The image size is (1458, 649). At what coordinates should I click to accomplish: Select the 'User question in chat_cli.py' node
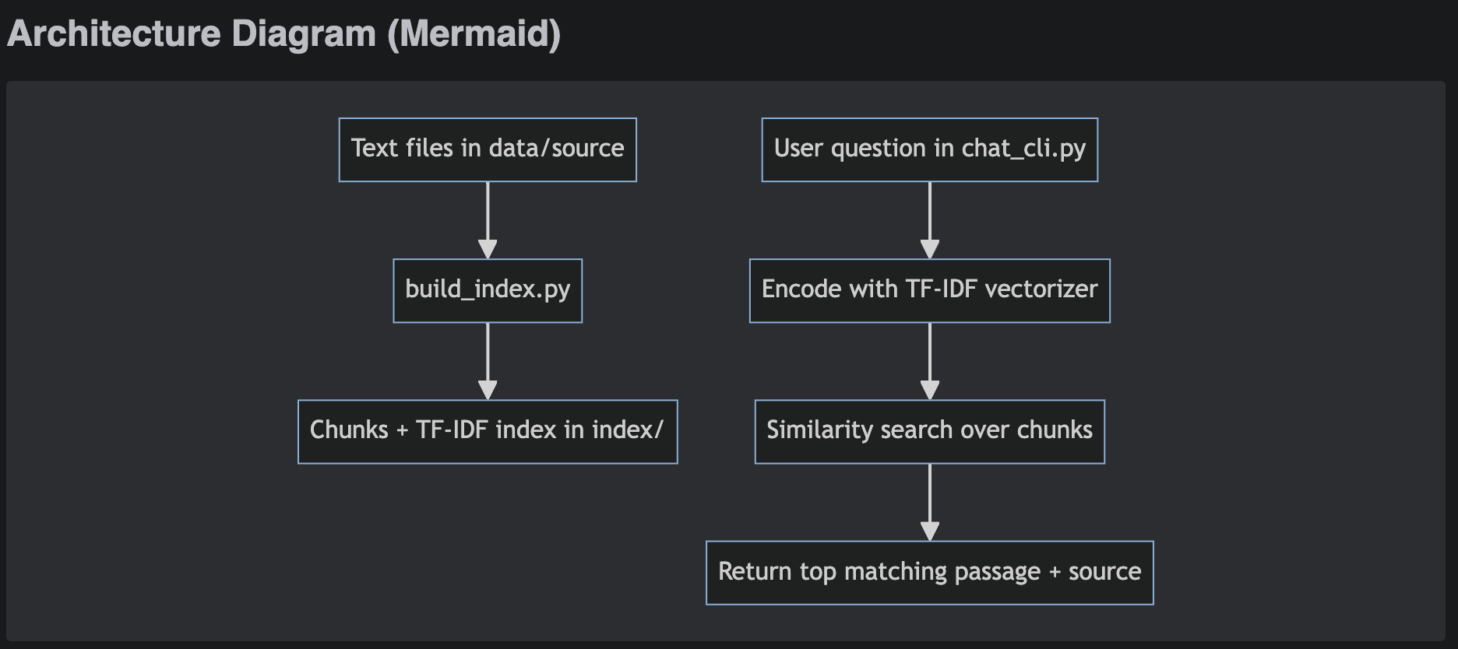click(929, 149)
